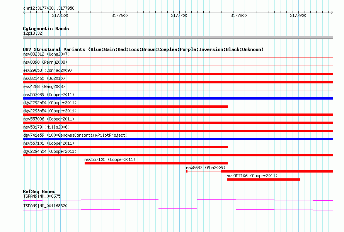Viewport: 344px width, 232px height.
Task: Click the left arrow of the ruler
Action: tap(24, 12)
